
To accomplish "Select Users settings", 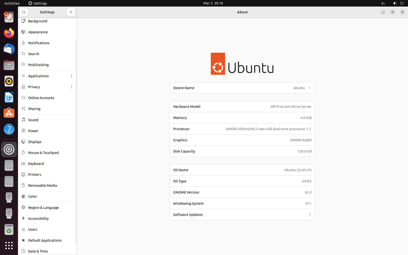I will (x=47, y=229).
